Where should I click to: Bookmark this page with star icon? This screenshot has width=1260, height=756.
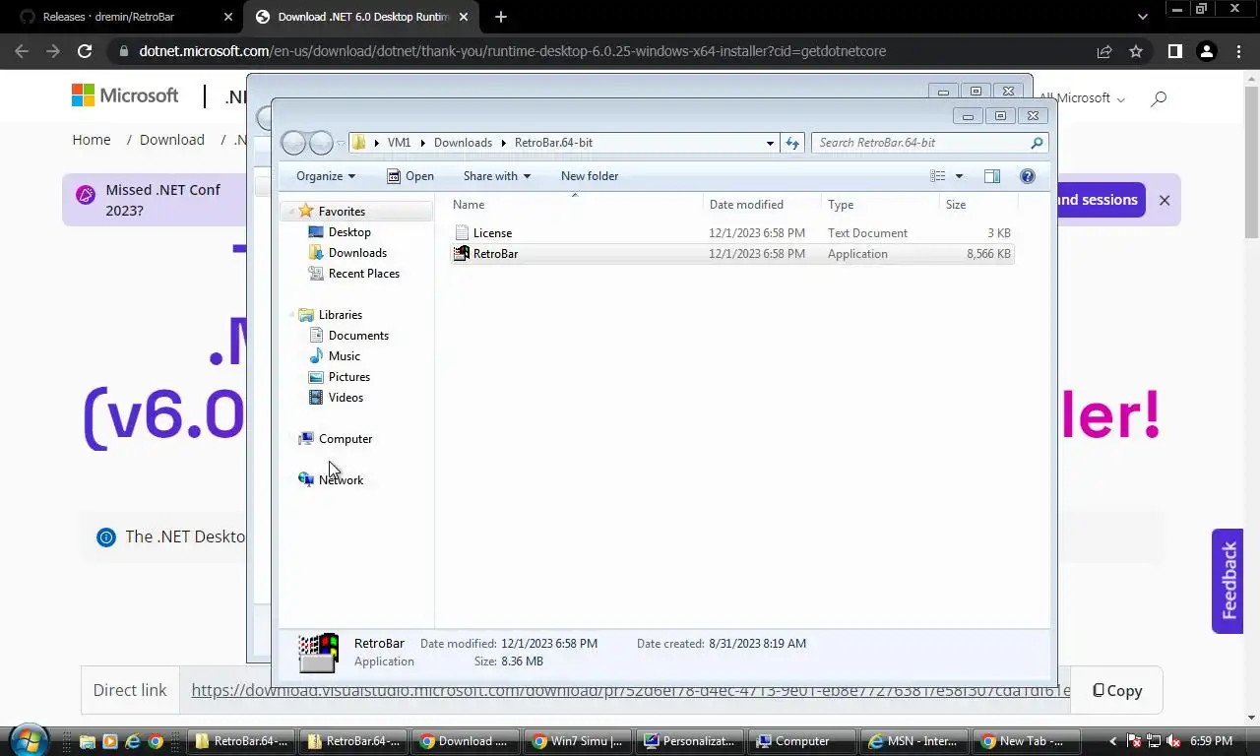coord(1136,51)
